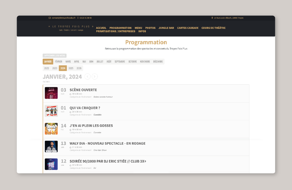
Task: Select the Octobre month tab
Action: [x=133, y=62]
